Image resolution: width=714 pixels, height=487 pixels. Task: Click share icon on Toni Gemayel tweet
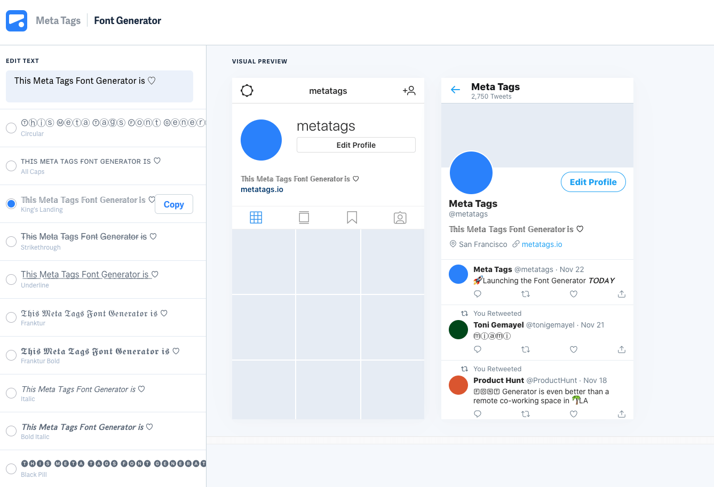tap(622, 349)
